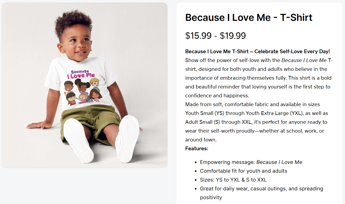This screenshot has width=345, height=204.
Task: Click the "Features:" heading
Action: click(x=196, y=148)
